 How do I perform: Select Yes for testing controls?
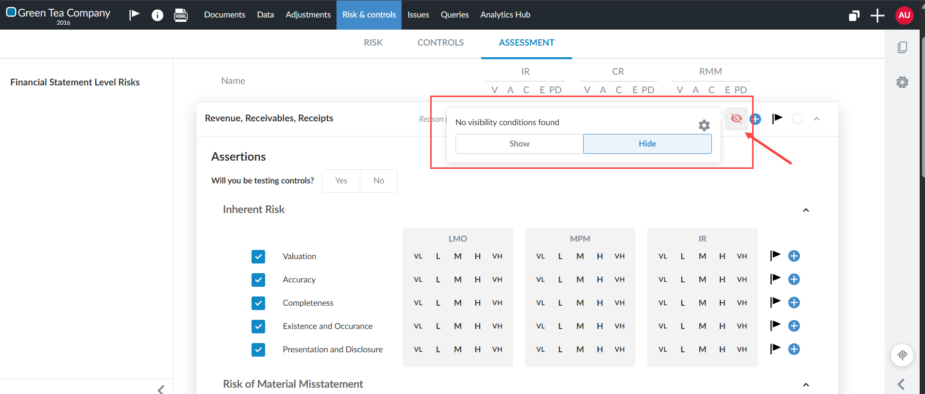pos(341,181)
